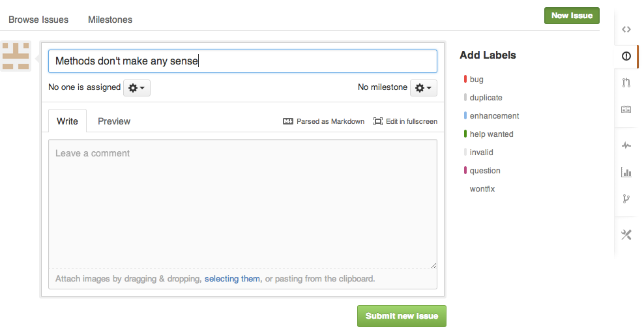Open the Pulse activity icon
The width and height of the screenshot is (644, 335).
tap(626, 146)
